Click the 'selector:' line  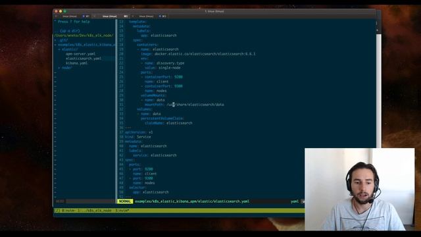137,188
